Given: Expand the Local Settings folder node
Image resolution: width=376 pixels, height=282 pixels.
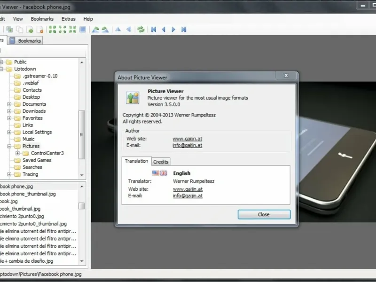Looking at the screenshot, I should tap(9, 132).
